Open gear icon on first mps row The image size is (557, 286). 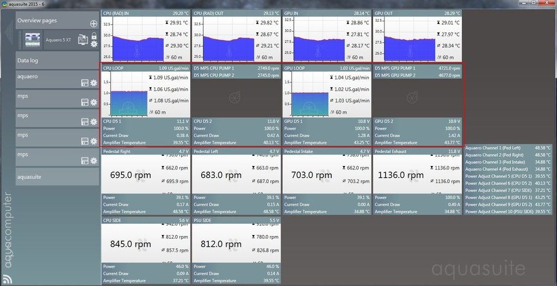(x=94, y=103)
